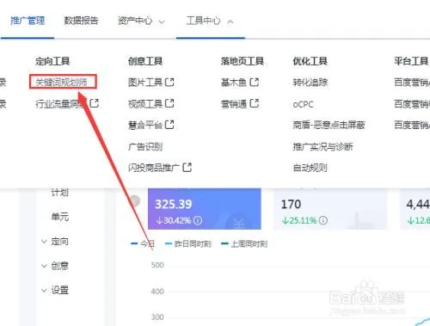Switch to the 推广管理 tab
Screen dimensions: 430x326
pos(28,21)
